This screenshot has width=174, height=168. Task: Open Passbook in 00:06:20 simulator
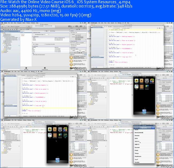coord(147,87)
